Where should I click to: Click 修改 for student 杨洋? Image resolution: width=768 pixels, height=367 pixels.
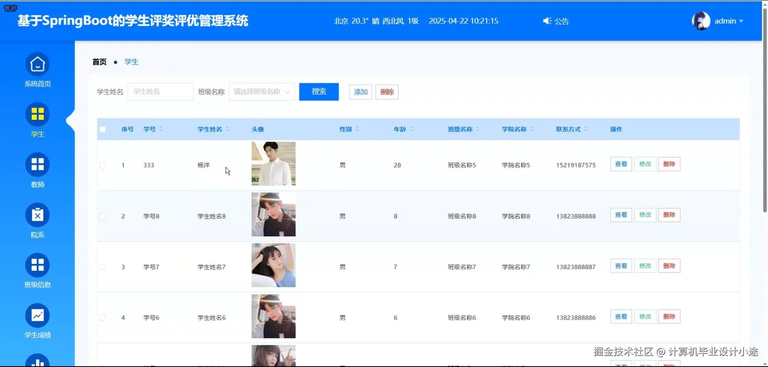(x=645, y=164)
